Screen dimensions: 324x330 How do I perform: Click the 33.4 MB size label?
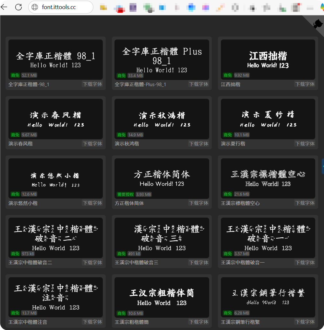tap(136, 75)
